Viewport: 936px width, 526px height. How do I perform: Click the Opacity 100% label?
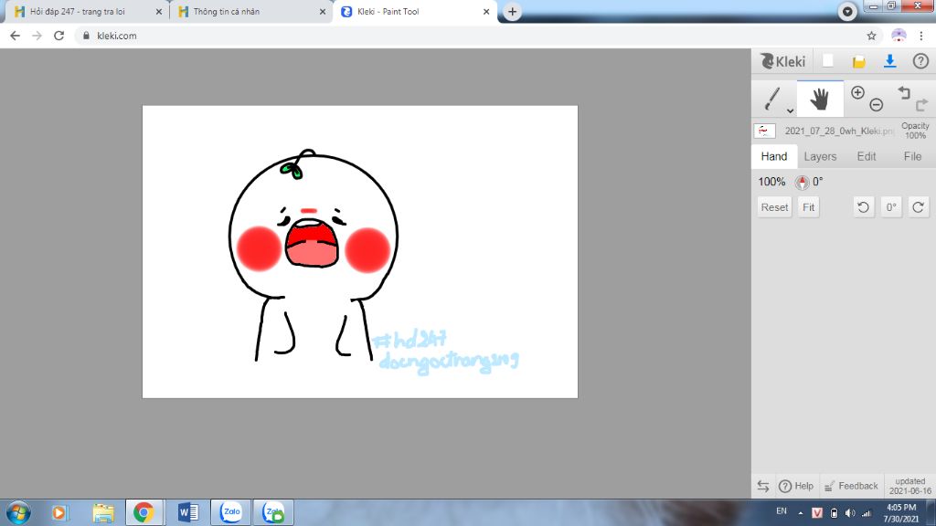coord(915,131)
